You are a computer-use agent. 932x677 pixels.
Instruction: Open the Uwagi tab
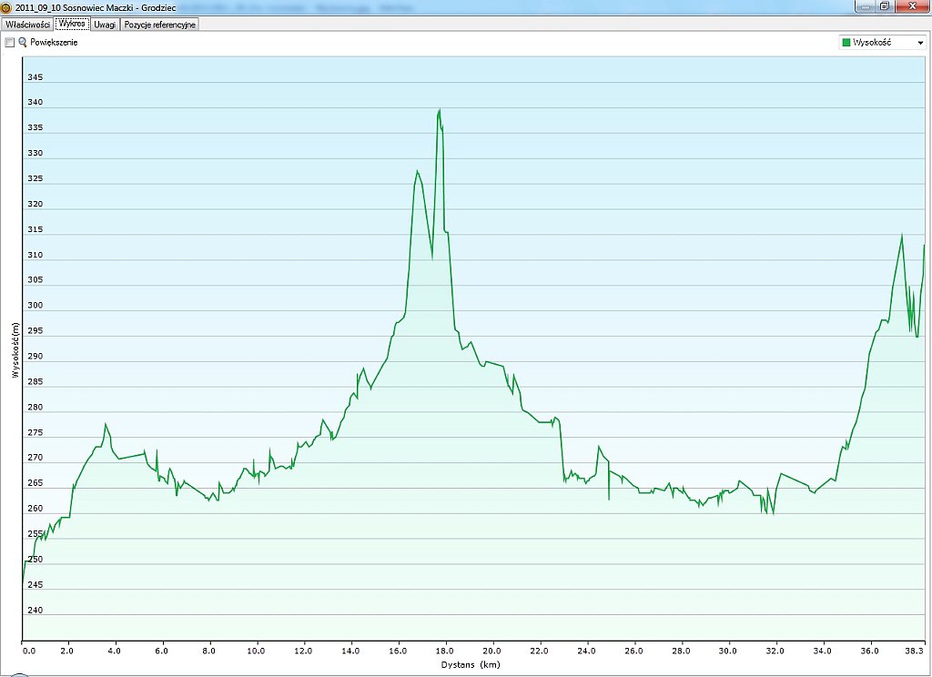pos(105,25)
